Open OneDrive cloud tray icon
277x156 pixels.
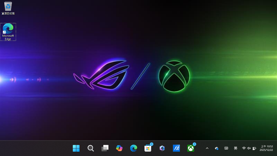pos(217,148)
